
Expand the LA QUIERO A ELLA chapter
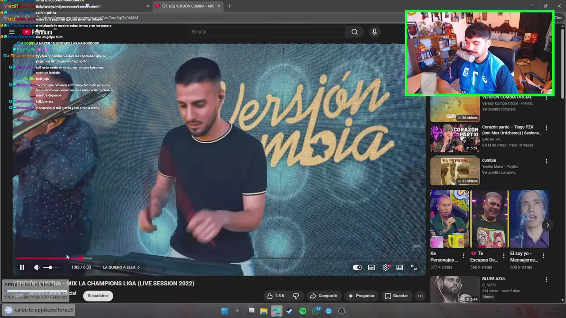coord(121,267)
